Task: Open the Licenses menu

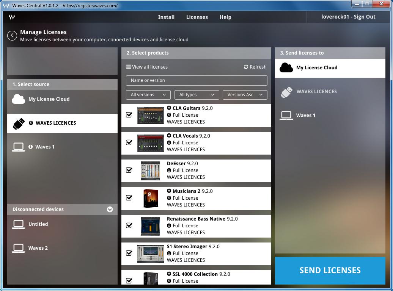Action: [197, 17]
